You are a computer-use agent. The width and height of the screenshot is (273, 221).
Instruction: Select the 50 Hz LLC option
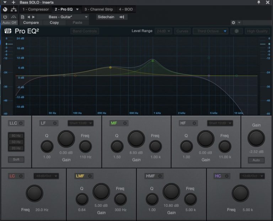click(16, 142)
